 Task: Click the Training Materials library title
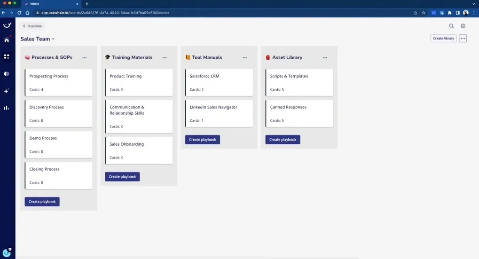tap(132, 57)
